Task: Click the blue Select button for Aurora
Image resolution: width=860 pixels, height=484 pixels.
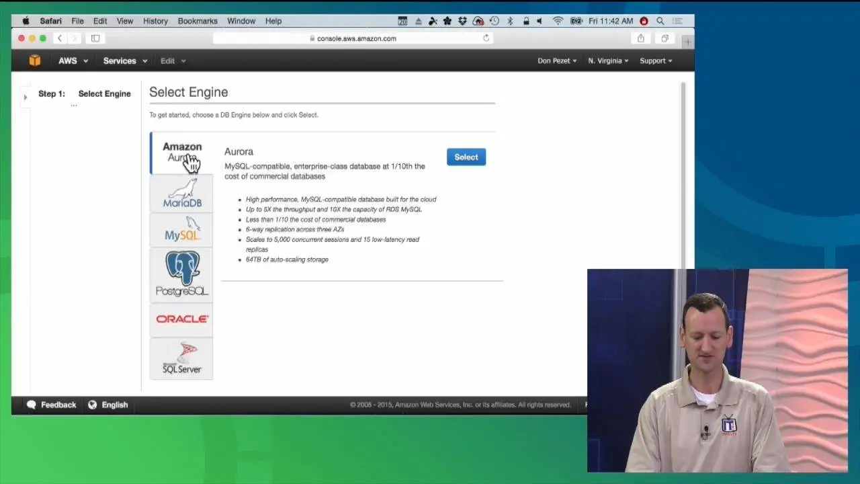Action: point(466,157)
